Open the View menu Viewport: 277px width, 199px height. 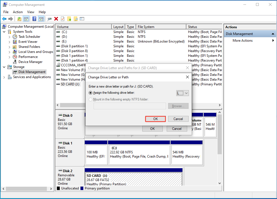pyautogui.click(x=31, y=12)
